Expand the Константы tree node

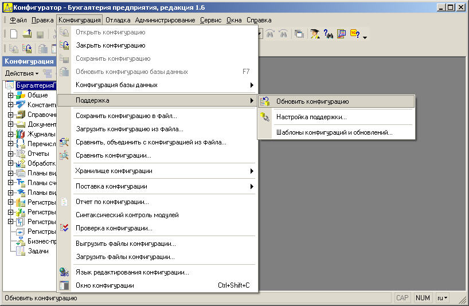tap(10, 105)
